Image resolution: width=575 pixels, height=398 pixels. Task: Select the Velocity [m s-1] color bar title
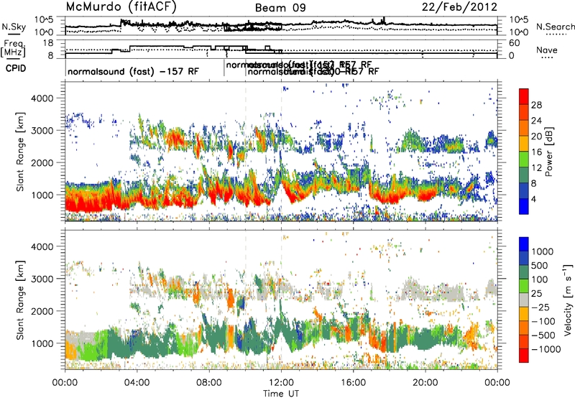pos(568,300)
